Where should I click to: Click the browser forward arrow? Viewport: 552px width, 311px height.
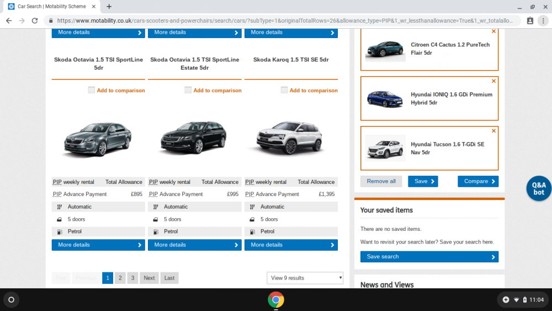point(22,21)
